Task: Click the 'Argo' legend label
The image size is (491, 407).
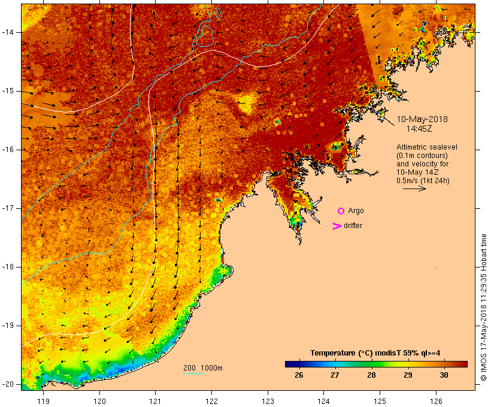Action: click(x=356, y=211)
